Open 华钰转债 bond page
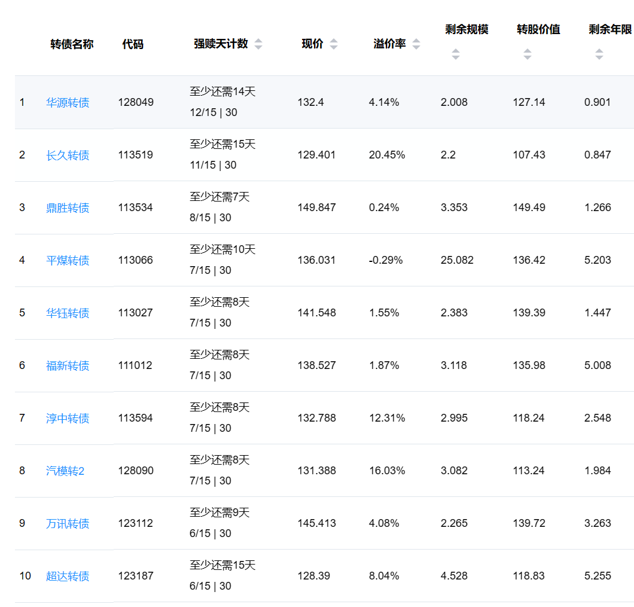Image resolution: width=634 pixels, height=607 pixels. tap(68, 313)
